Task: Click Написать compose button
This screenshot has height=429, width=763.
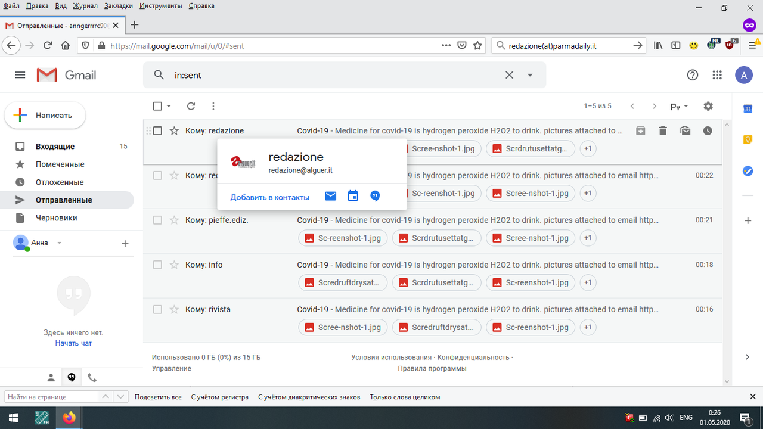Action: coord(45,115)
